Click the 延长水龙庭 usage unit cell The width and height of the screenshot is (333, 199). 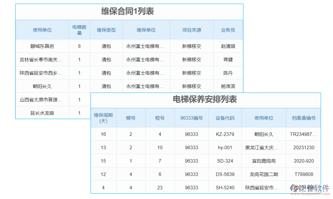(42, 112)
